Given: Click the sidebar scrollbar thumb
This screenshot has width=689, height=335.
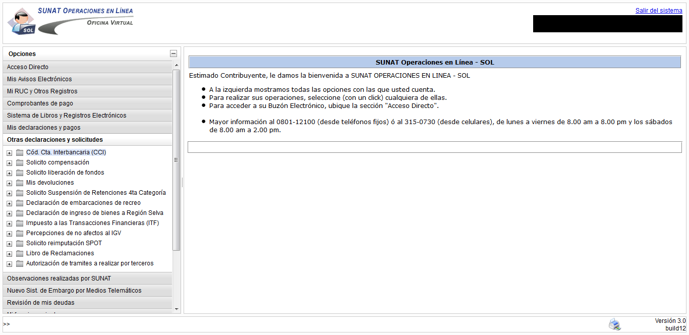Looking at the screenshot, I should pos(177,160).
